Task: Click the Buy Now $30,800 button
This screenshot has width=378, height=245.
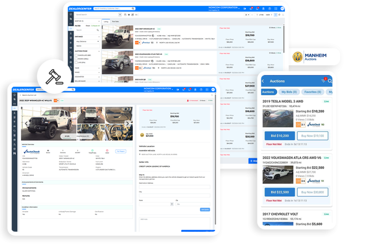Action: 313,192
